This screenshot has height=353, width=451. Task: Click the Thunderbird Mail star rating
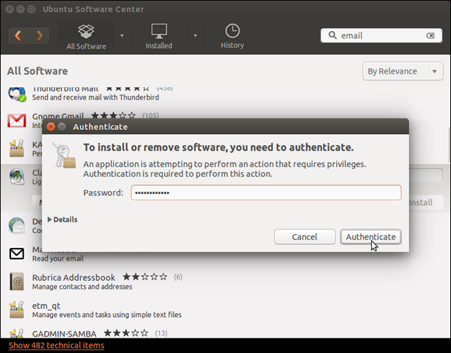pos(128,88)
